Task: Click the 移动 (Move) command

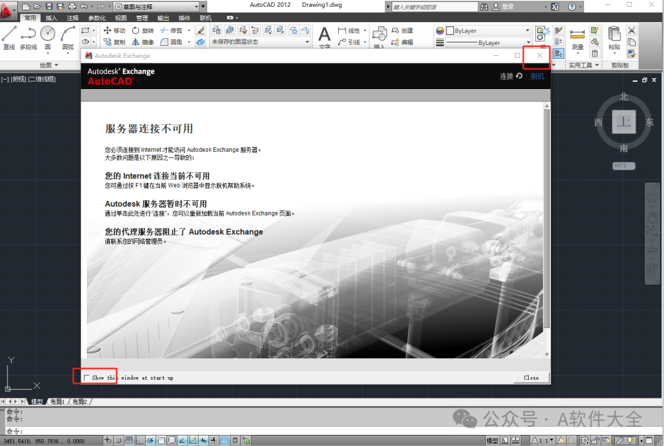Action: [x=114, y=31]
